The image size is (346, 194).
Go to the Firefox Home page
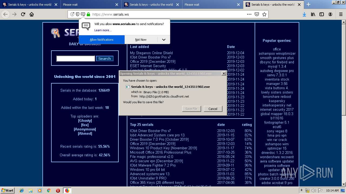pos(32,14)
